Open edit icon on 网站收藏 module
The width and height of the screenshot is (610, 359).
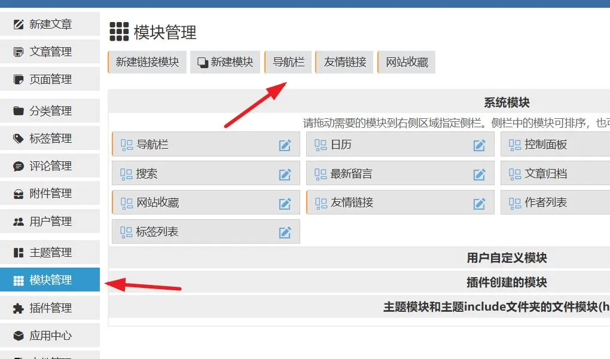(285, 203)
